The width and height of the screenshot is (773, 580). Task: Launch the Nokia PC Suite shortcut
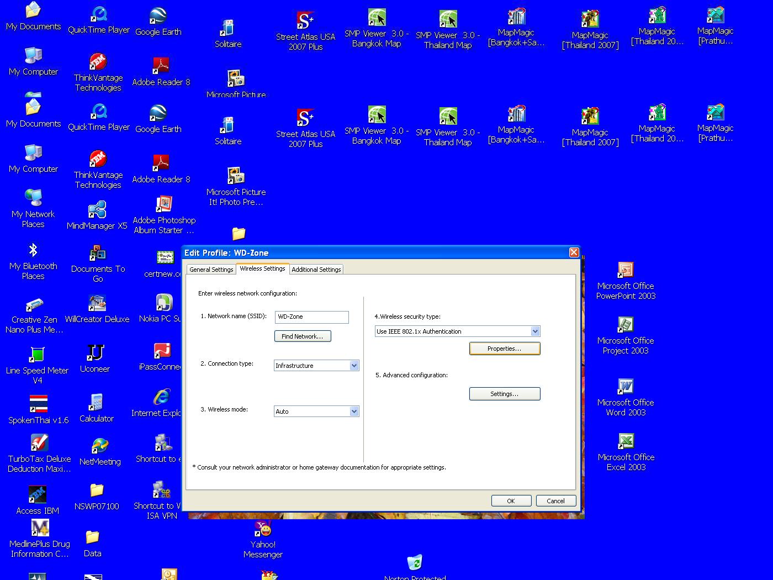(x=161, y=308)
